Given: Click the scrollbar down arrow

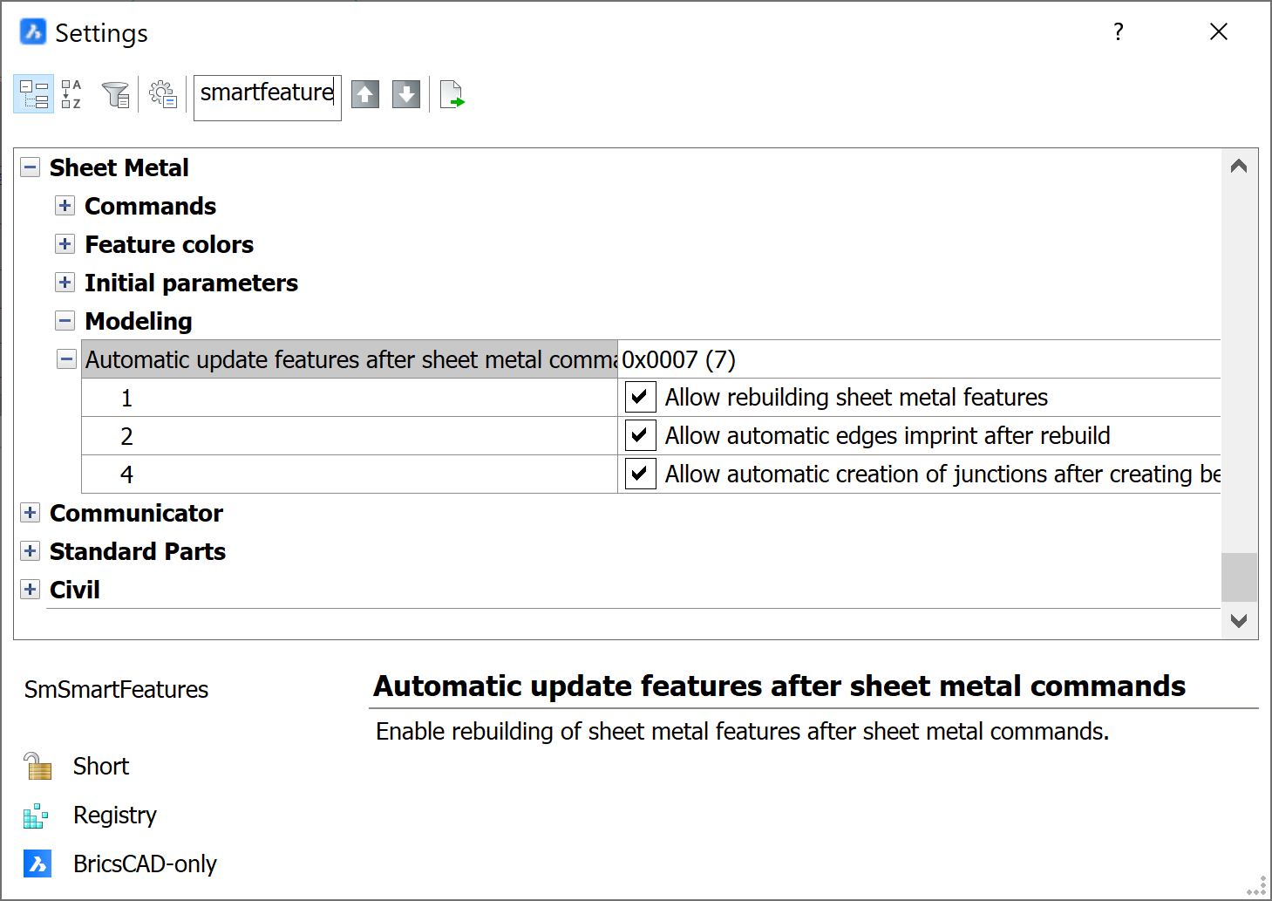Looking at the screenshot, I should point(1239,621).
